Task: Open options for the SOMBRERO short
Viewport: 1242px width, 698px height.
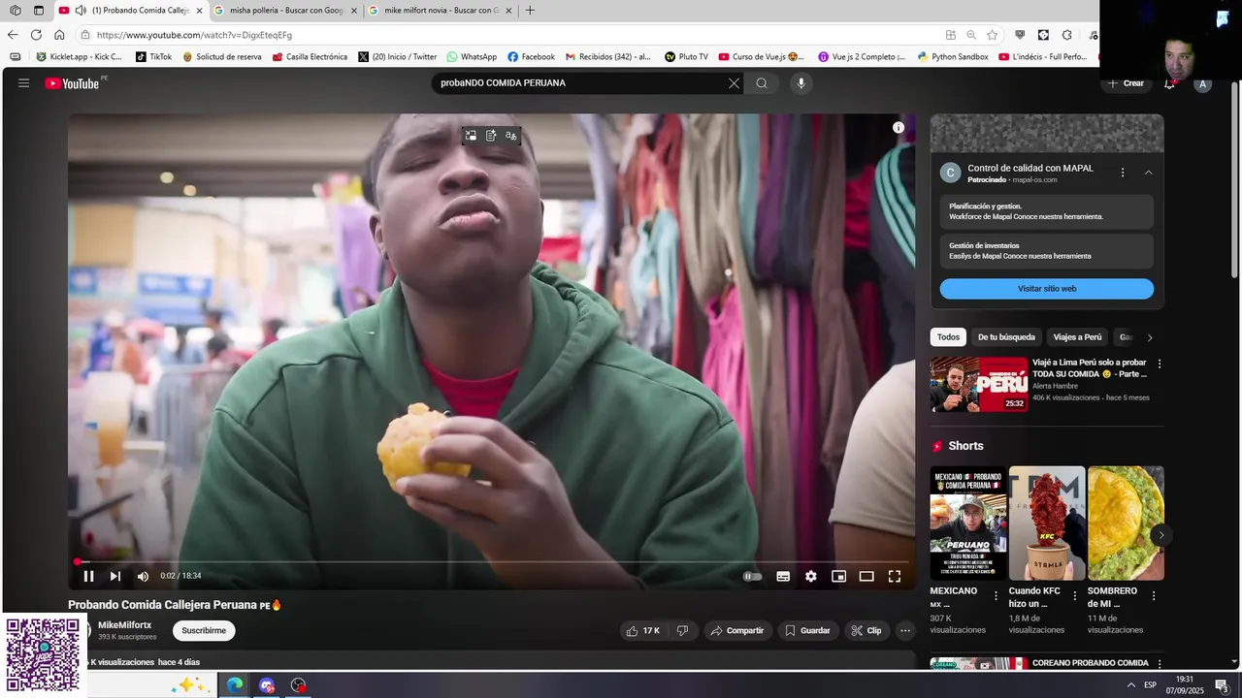Action: tap(1154, 596)
